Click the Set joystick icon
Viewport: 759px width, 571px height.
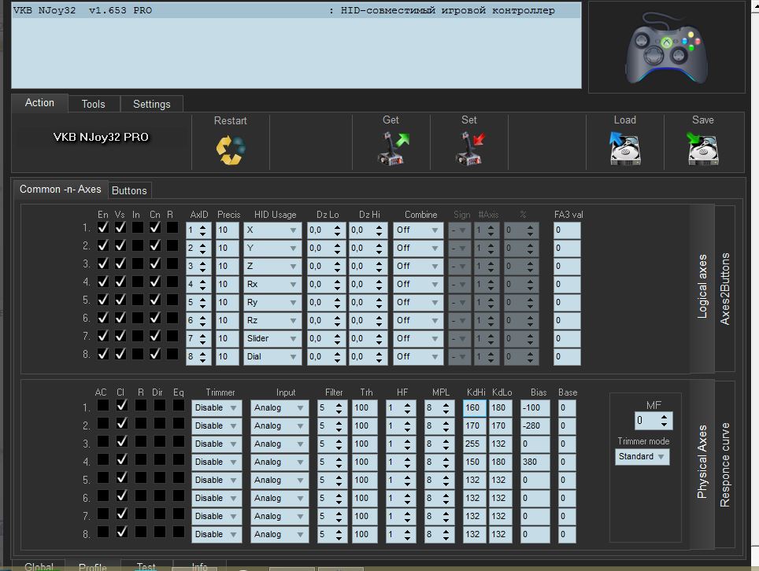coord(470,148)
